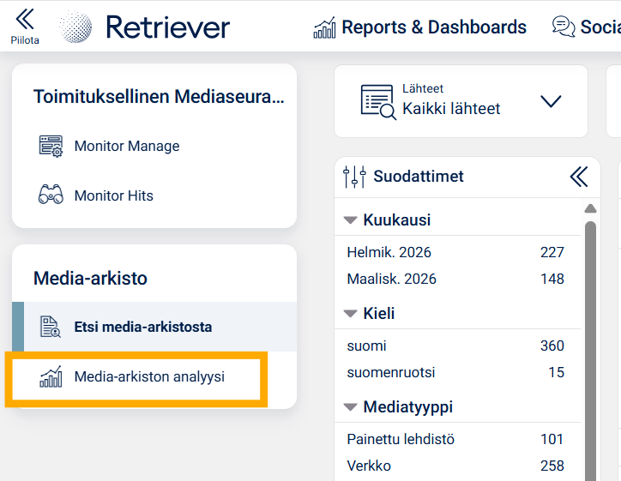Click the filter panel scrollbar up arrow
Image resolution: width=621 pixels, height=481 pixels.
(x=590, y=208)
